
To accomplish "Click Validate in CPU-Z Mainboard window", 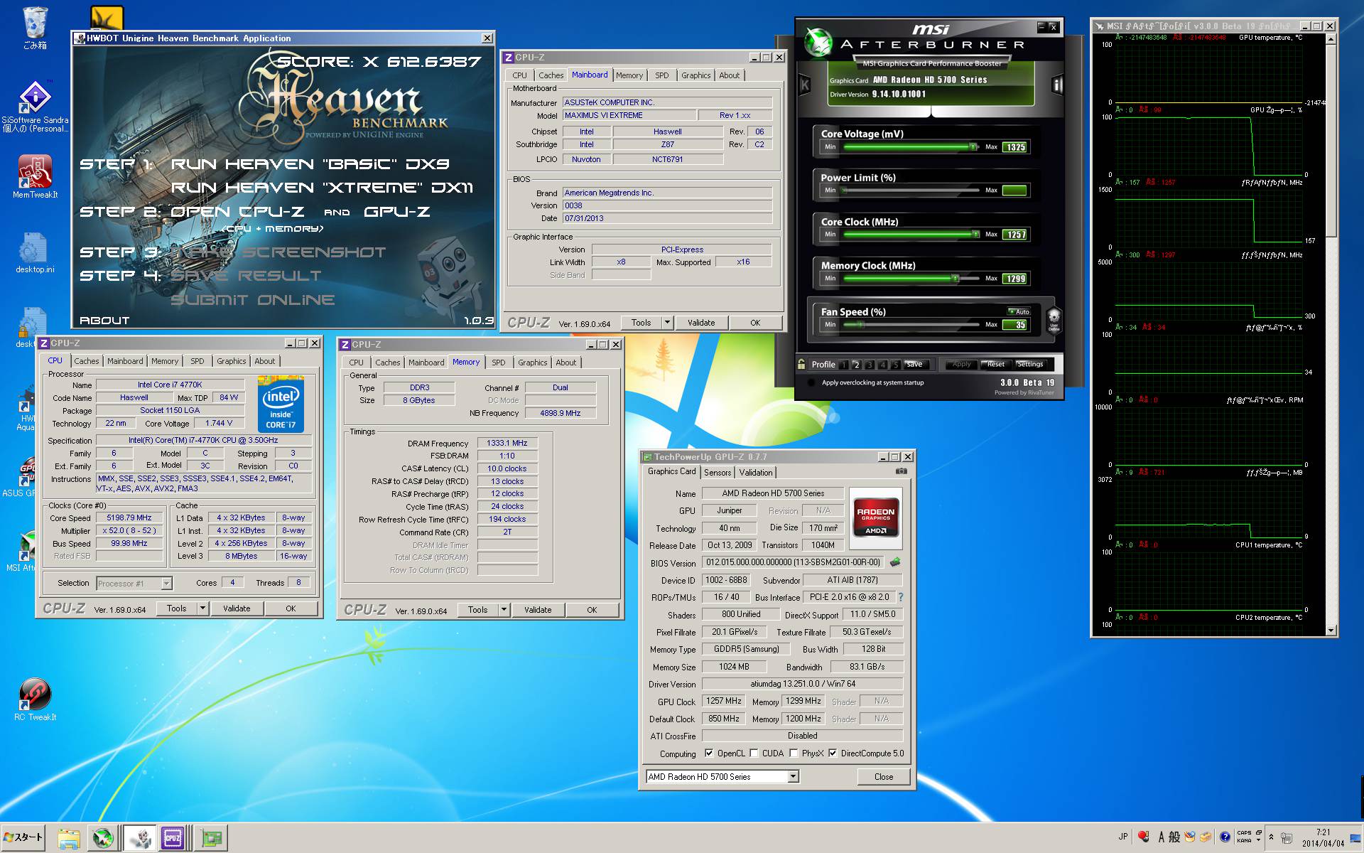I will coord(701,323).
